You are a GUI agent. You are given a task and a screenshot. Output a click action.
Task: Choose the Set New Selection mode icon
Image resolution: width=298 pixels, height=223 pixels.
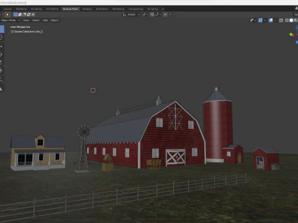click(x=16, y=14)
